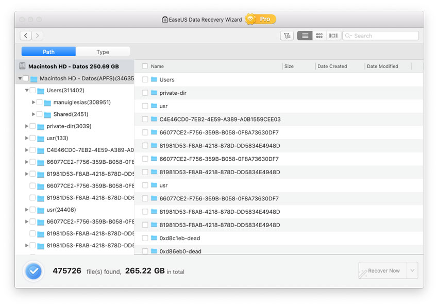Click the 475726 files found count
Screen dimensions: 438x306
tap(67, 270)
